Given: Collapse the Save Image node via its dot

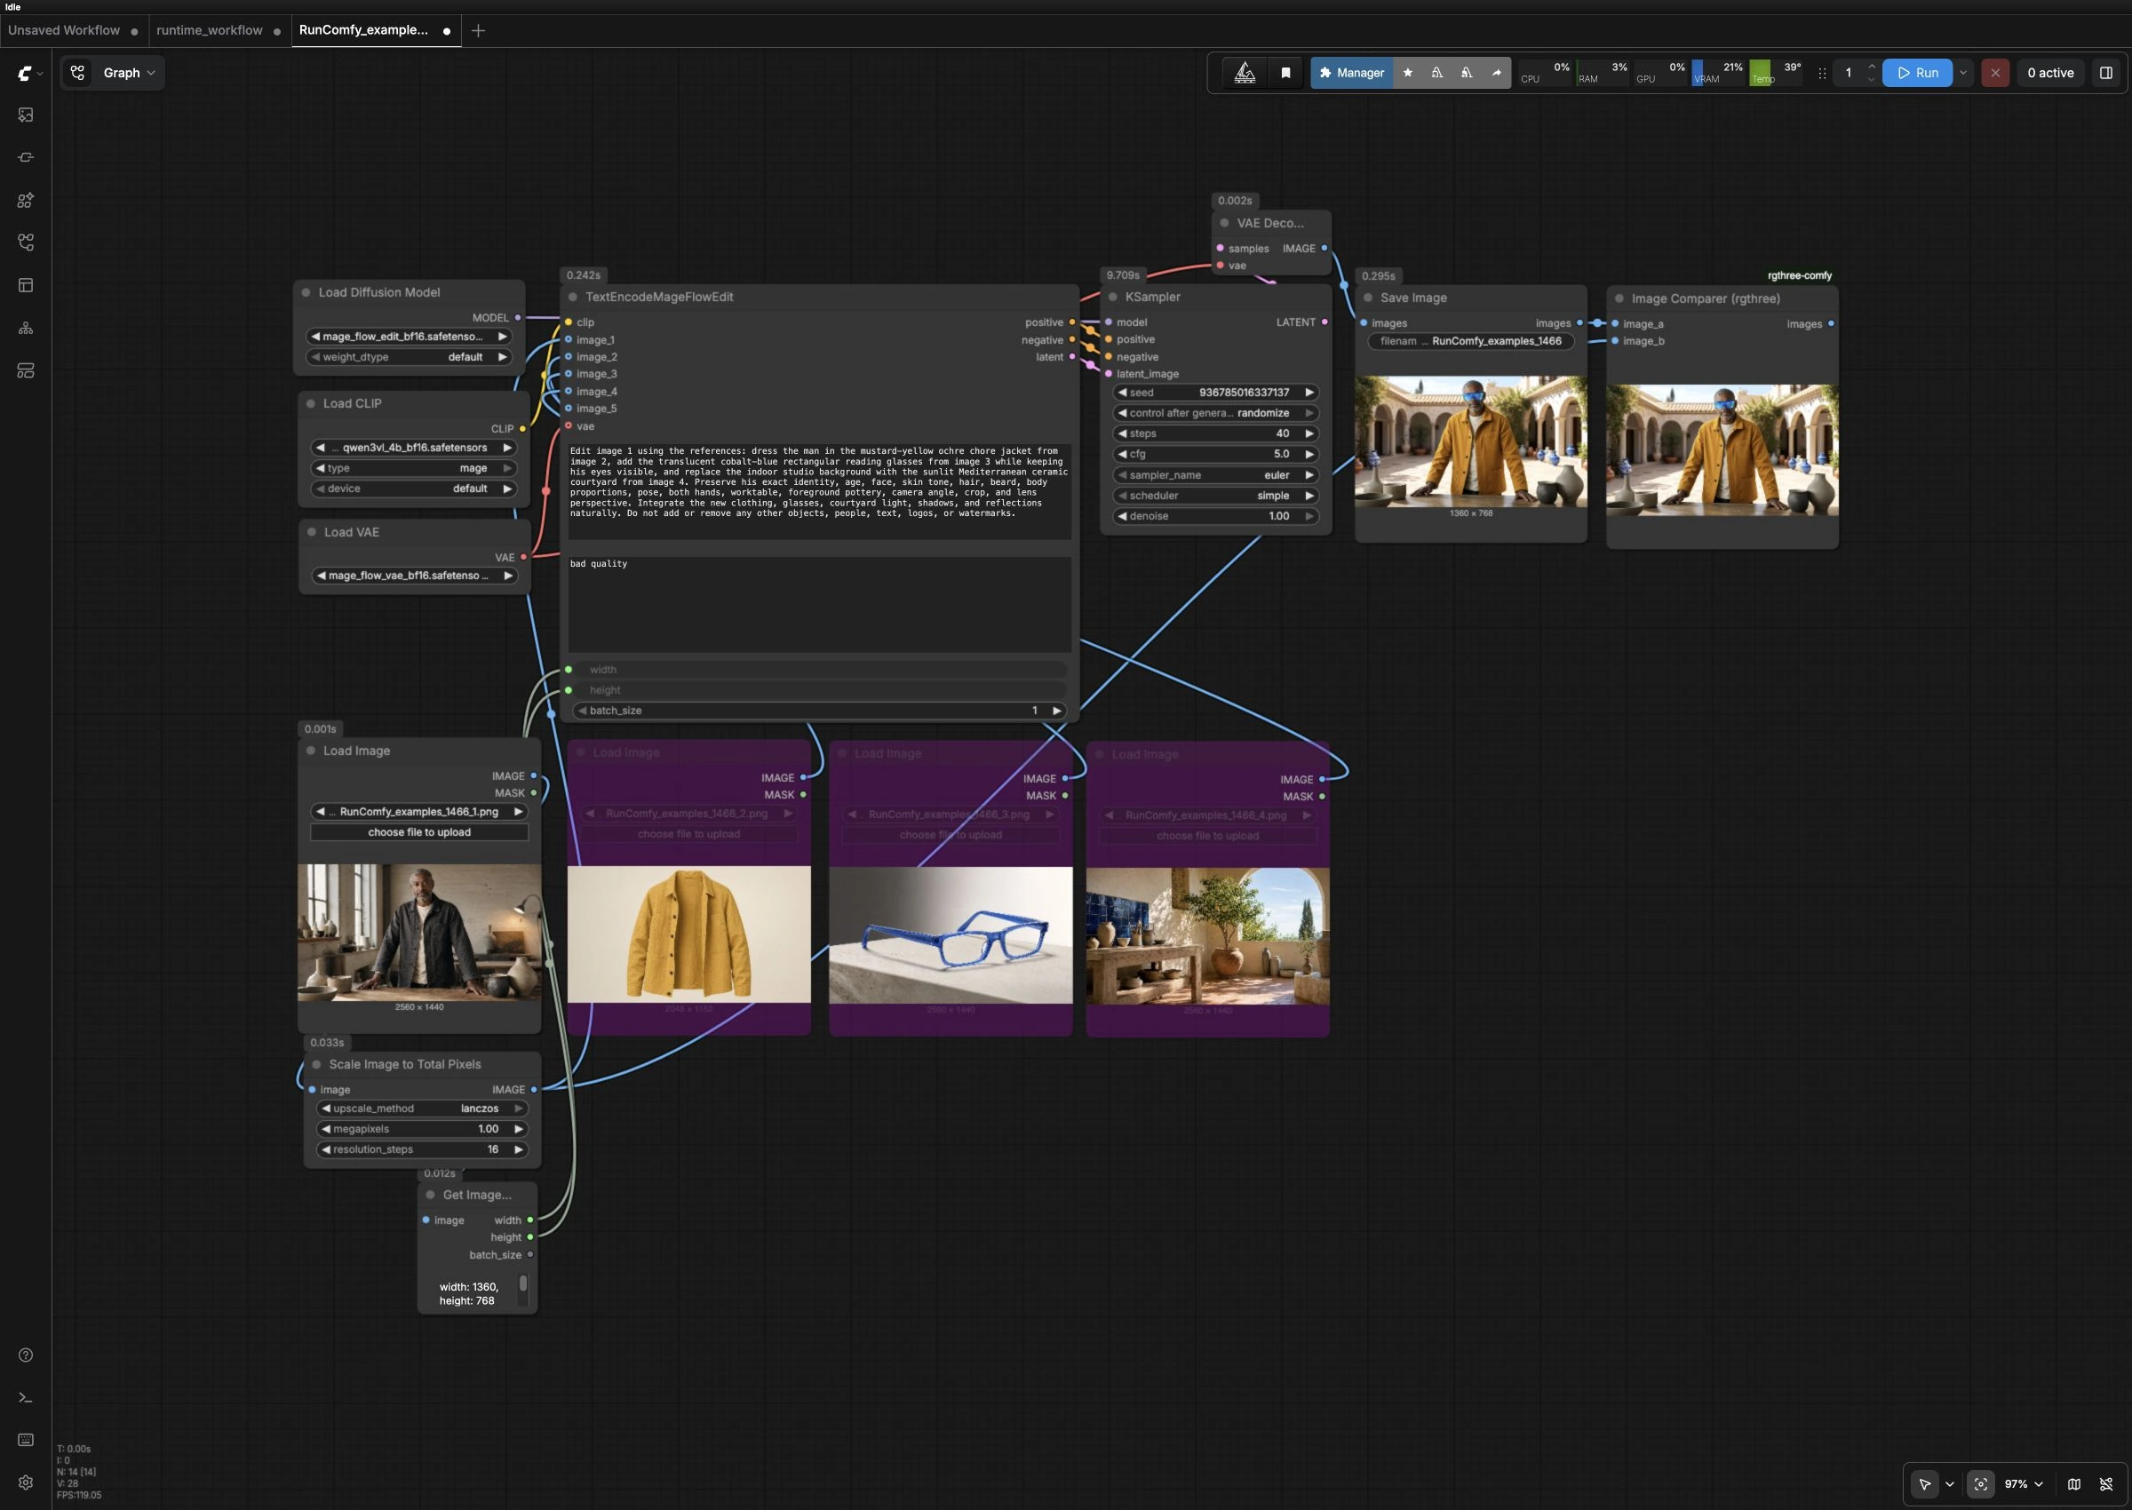Looking at the screenshot, I should click(x=1368, y=298).
